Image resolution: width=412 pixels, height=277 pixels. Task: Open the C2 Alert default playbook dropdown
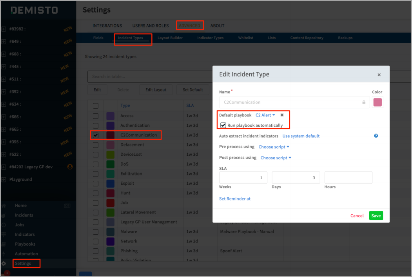[x=265, y=115]
